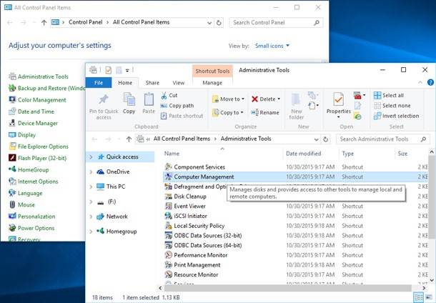436x303 pixels.
Task: Sort by the Type column header
Action: [348, 154]
